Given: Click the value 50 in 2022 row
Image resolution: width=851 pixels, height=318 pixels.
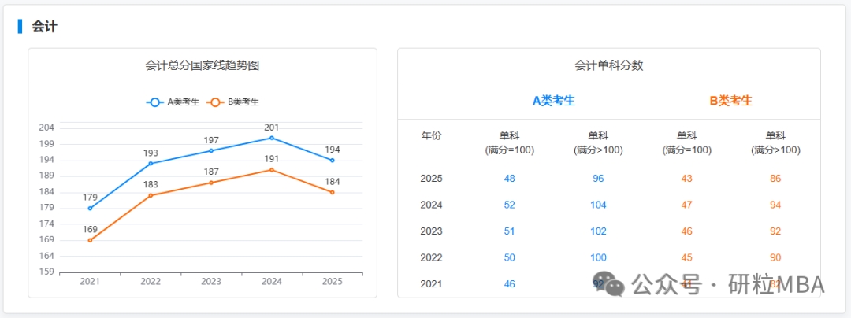Looking at the screenshot, I should [510, 258].
